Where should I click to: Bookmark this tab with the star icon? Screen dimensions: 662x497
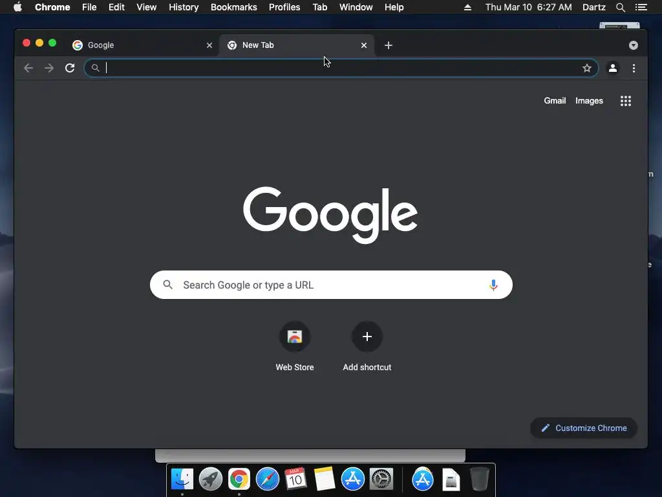tap(587, 68)
